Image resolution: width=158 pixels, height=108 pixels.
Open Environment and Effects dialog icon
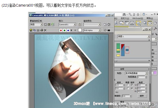(109, 24)
